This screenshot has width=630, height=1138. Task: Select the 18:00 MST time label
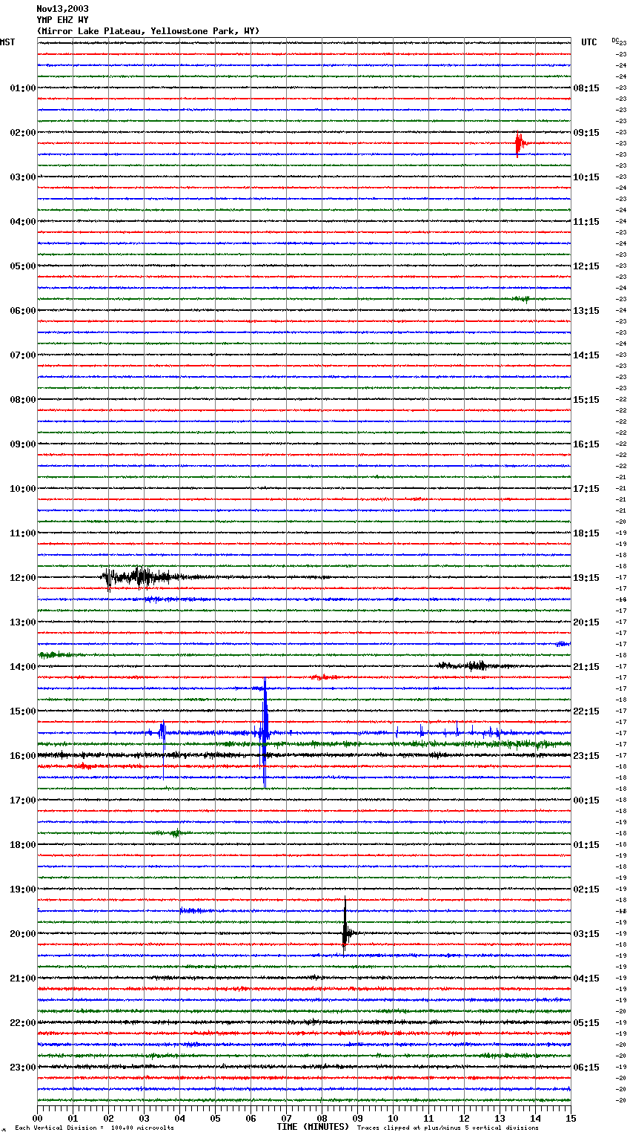(x=23, y=845)
